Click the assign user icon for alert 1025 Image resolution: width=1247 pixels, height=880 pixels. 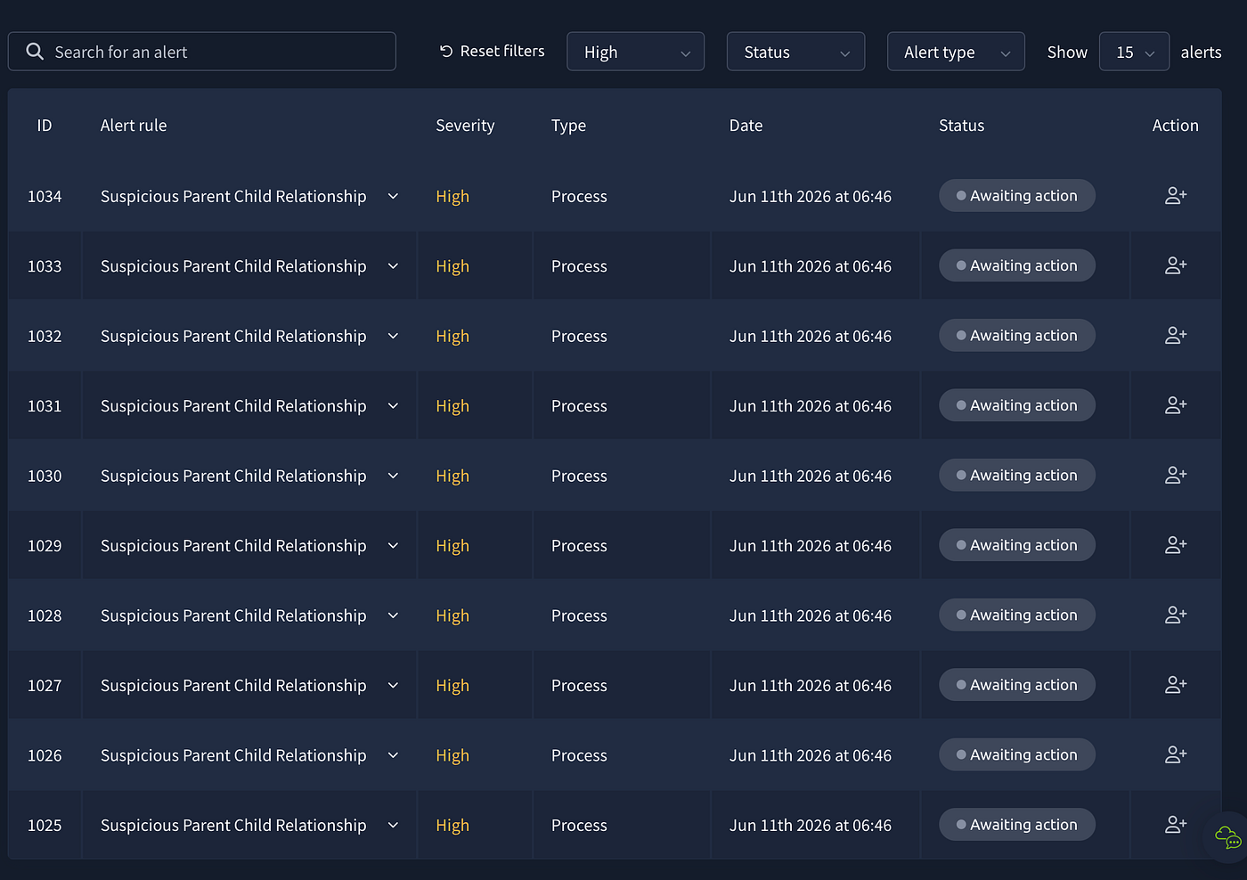tap(1176, 825)
